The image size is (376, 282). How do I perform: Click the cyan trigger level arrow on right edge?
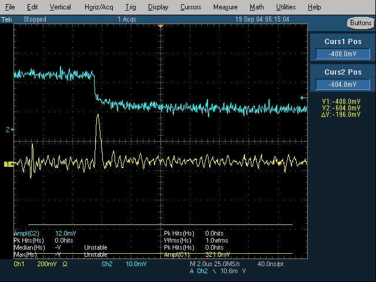[303, 98]
